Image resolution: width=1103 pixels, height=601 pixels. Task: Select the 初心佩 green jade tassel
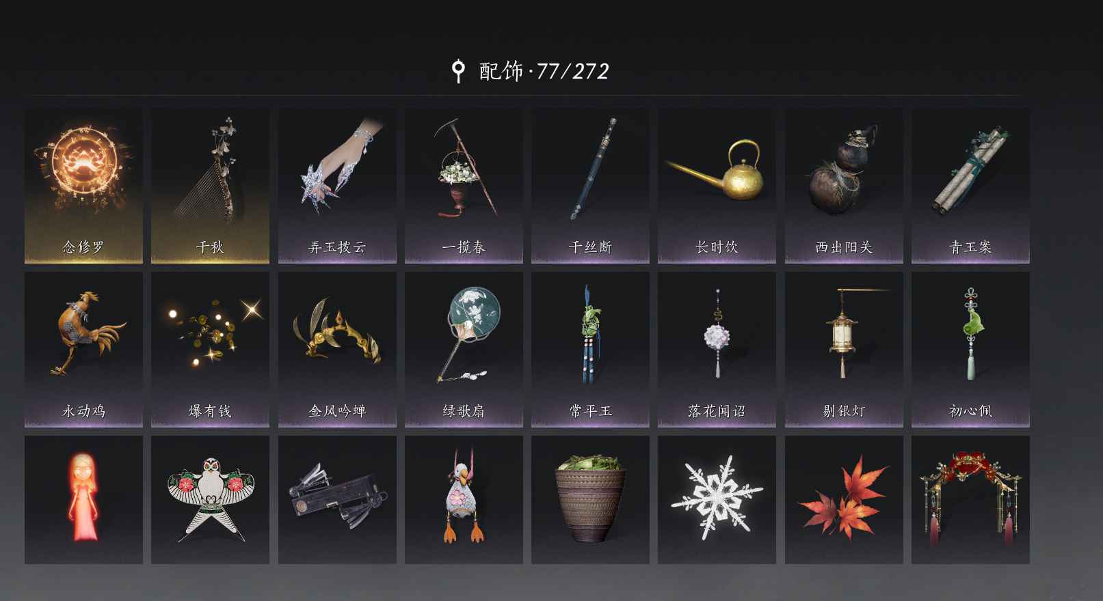click(x=970, y=350)
